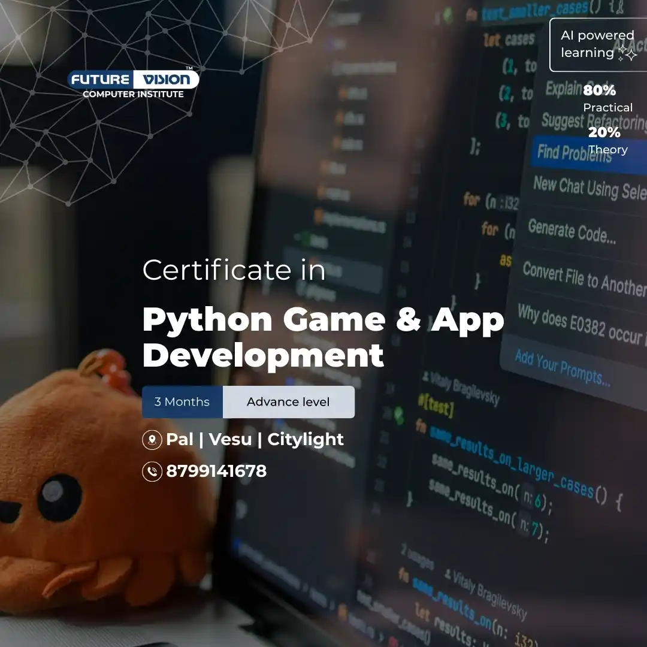The height and width of the screenshot is (647, 647).
Task: Choose 'Why does E0382 occur' menu entry
Action: click(x=581, y=325)
